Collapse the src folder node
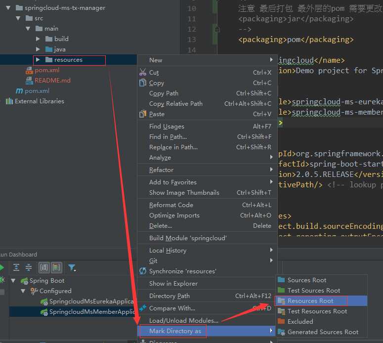The width and height of the screenshot is (383, 343). coord(18,18)
